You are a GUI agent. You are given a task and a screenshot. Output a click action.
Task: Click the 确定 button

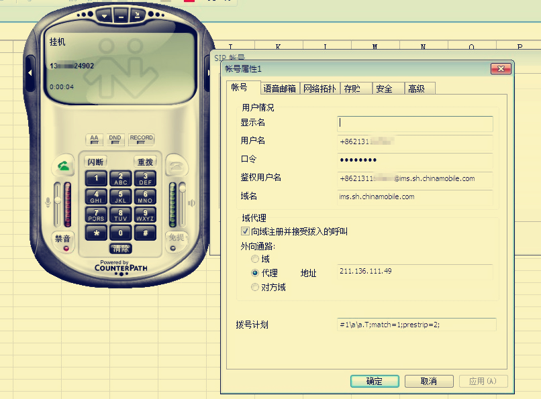[x=375, y=381]
